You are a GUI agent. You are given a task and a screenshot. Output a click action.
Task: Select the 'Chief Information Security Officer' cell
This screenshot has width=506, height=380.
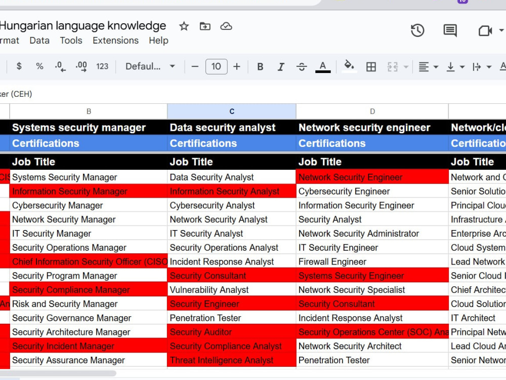(x=89, y=261)
